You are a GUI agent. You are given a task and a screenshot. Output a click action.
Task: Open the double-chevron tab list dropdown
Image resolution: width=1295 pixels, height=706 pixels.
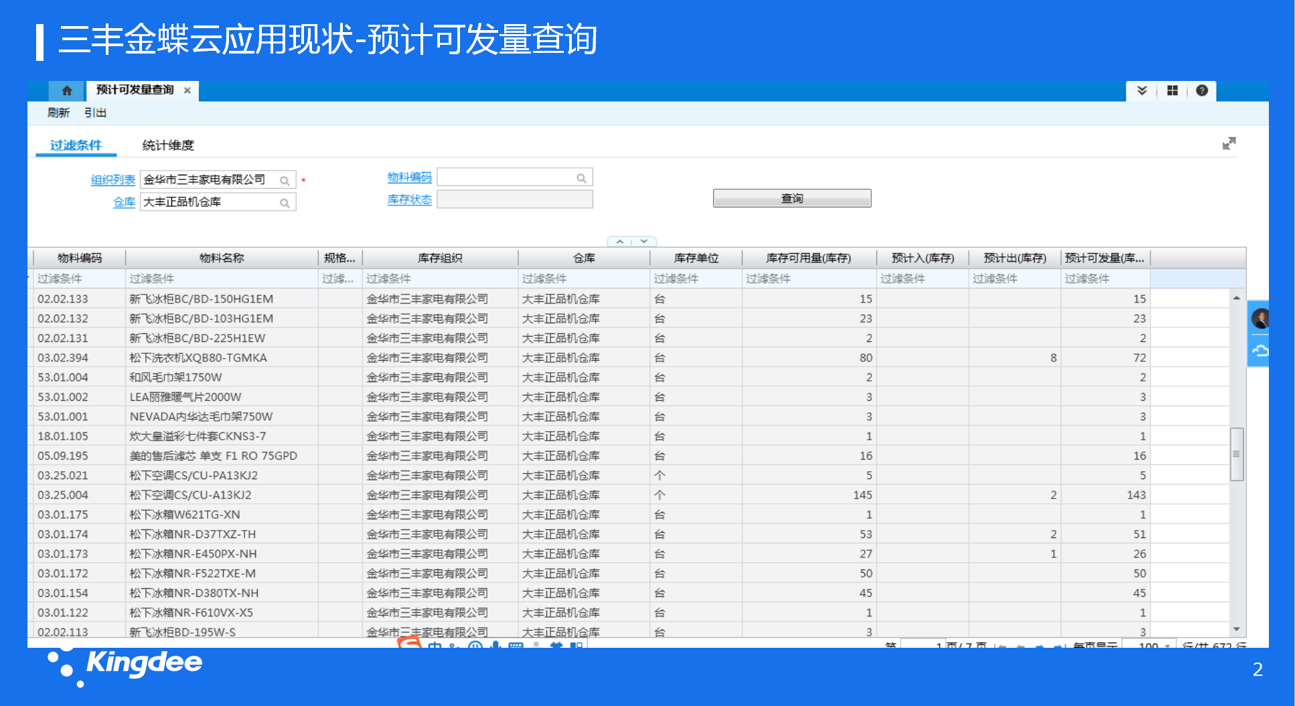(x=1142, y=90)
